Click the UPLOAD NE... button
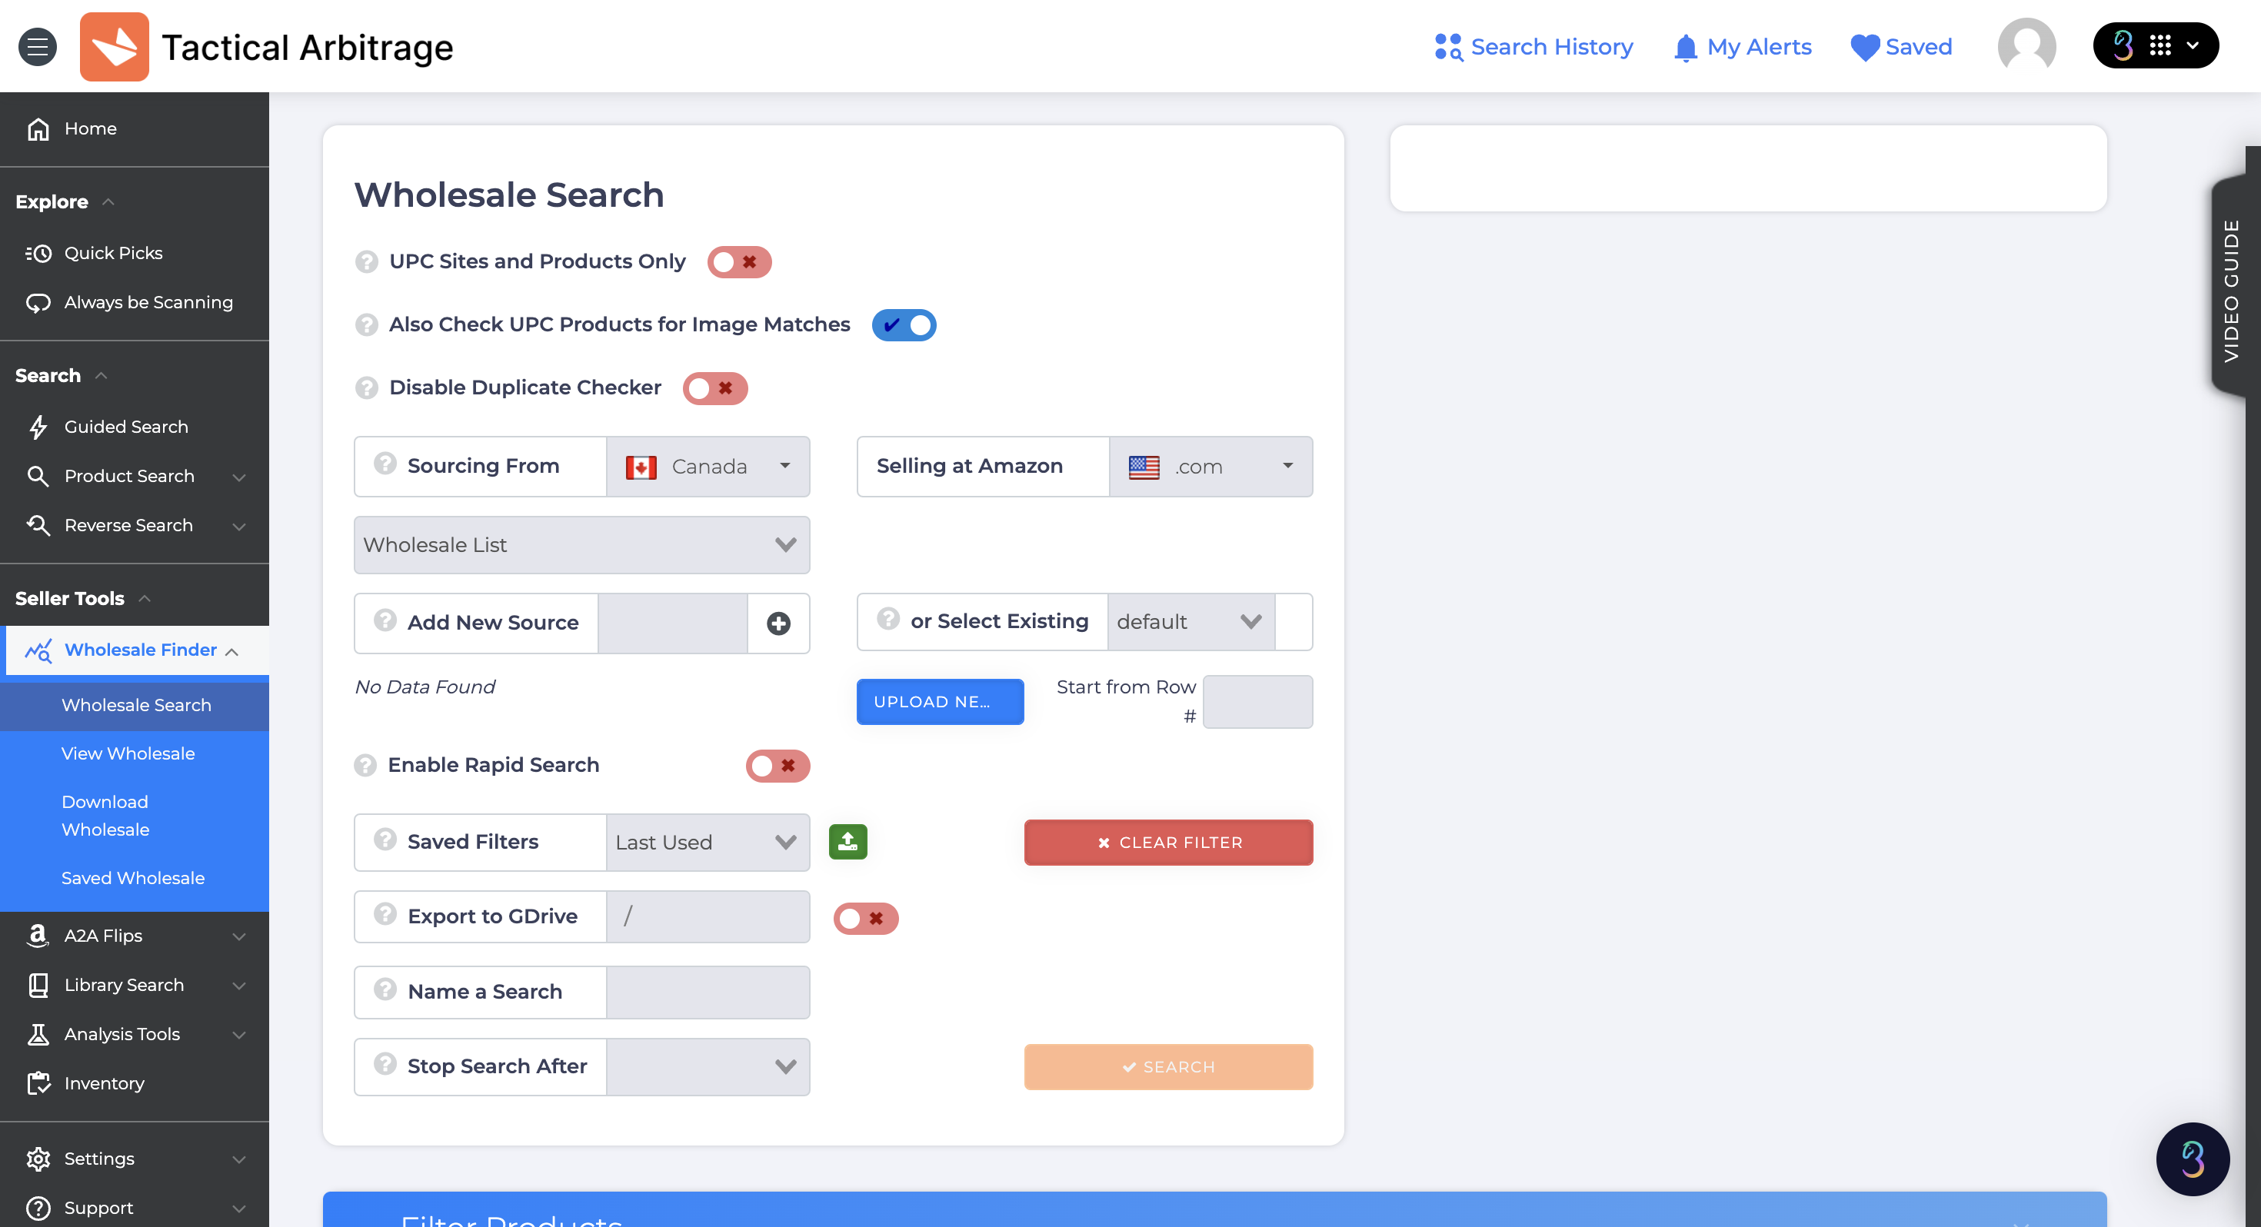2261x1227 pixels. coord(940,702)
